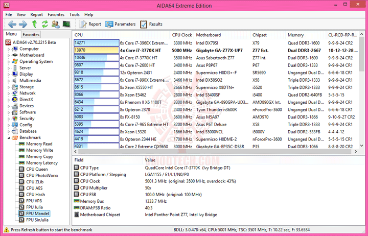Open the CPU ZLib benchmark
The width and height of the screenshot is (368, 236).
32,182
